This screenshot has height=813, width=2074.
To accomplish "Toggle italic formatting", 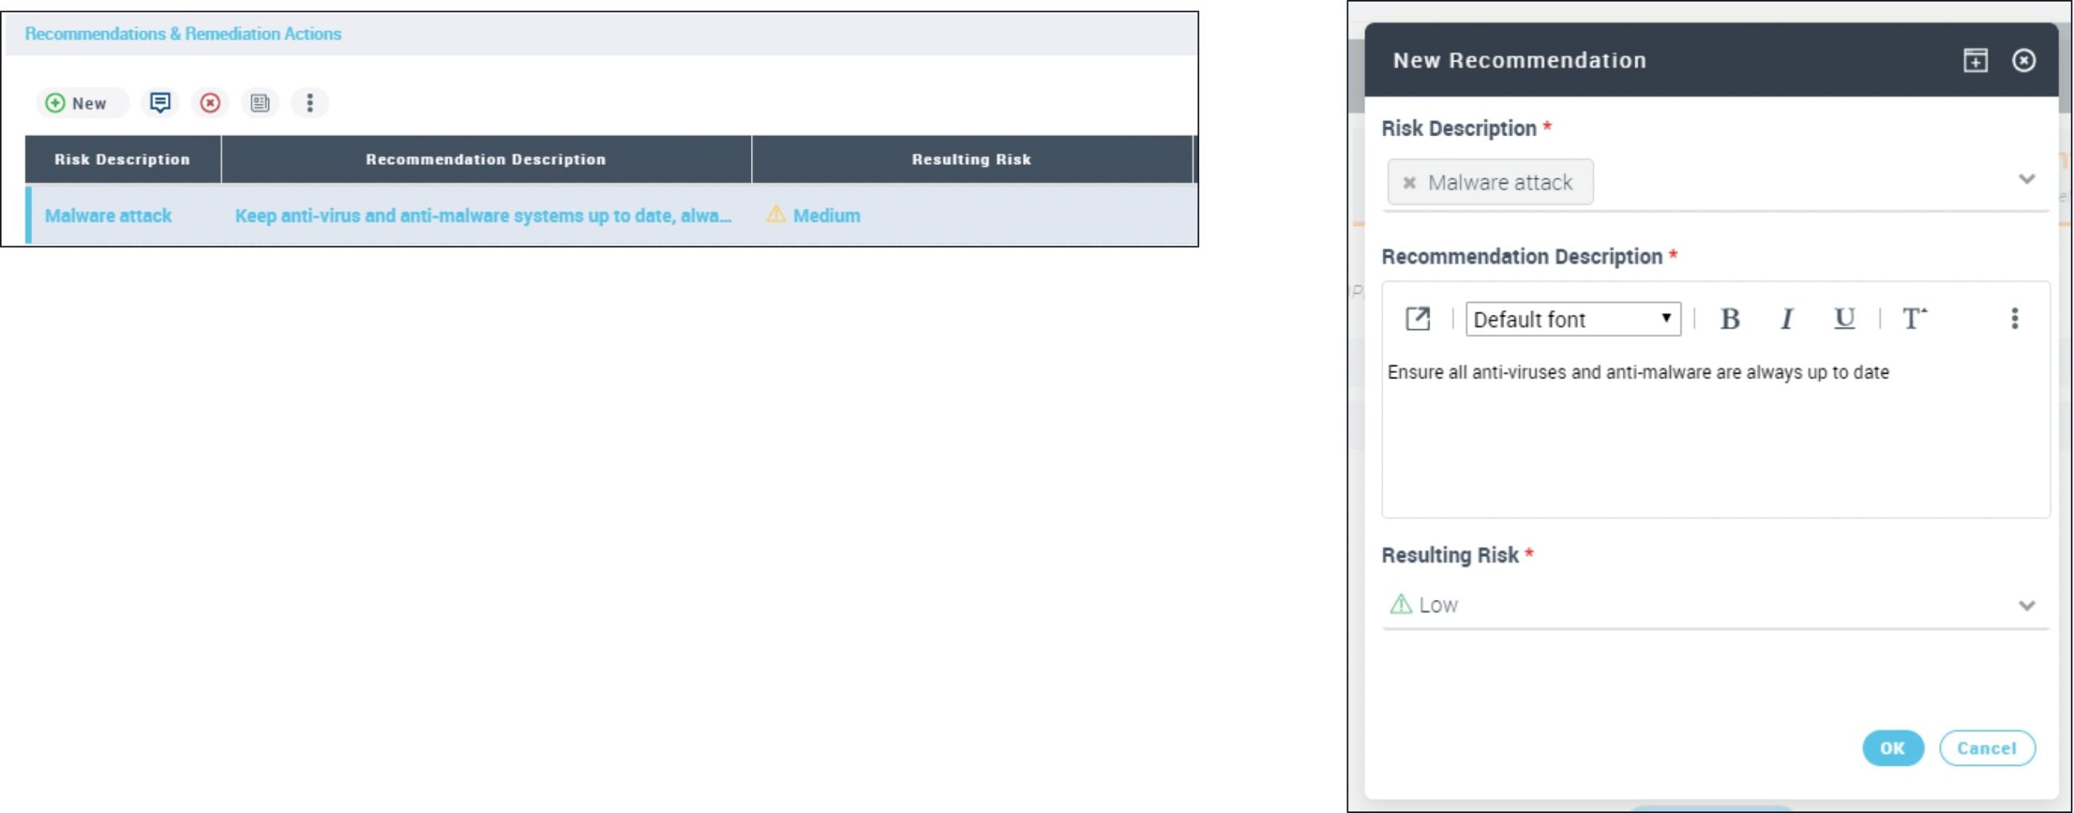I will point(1786,319).
